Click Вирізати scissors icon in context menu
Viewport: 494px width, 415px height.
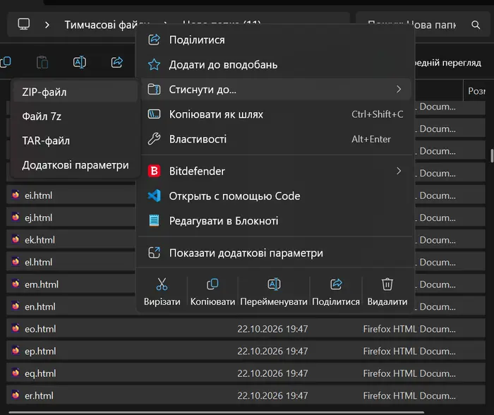click(x=162, y=284)
